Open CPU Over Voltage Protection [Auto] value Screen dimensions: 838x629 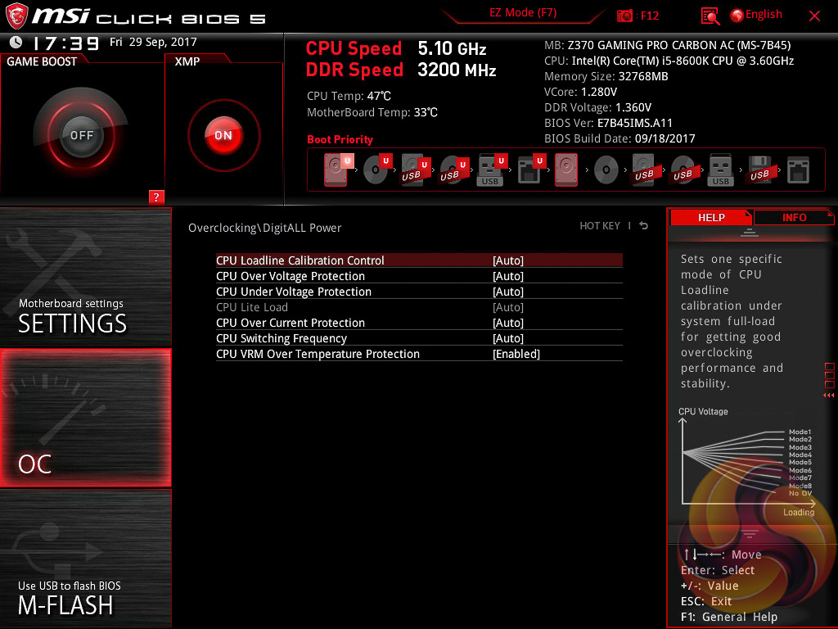507,276
